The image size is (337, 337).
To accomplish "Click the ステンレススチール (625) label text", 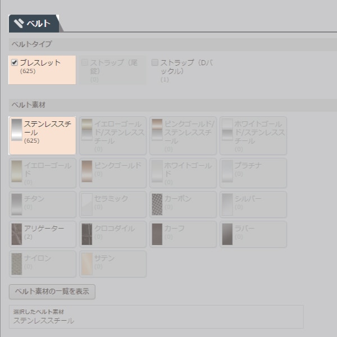I will [48, 132].
